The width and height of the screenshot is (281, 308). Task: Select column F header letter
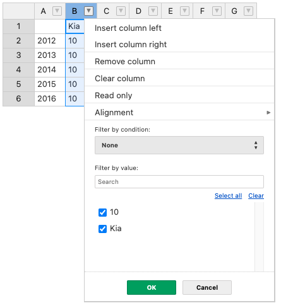point(202,11)
